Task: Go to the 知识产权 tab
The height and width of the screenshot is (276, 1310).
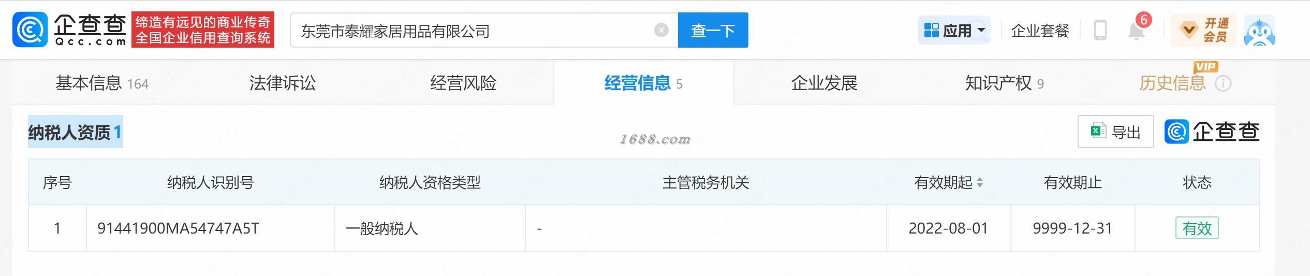Action: coord(1004,83)
